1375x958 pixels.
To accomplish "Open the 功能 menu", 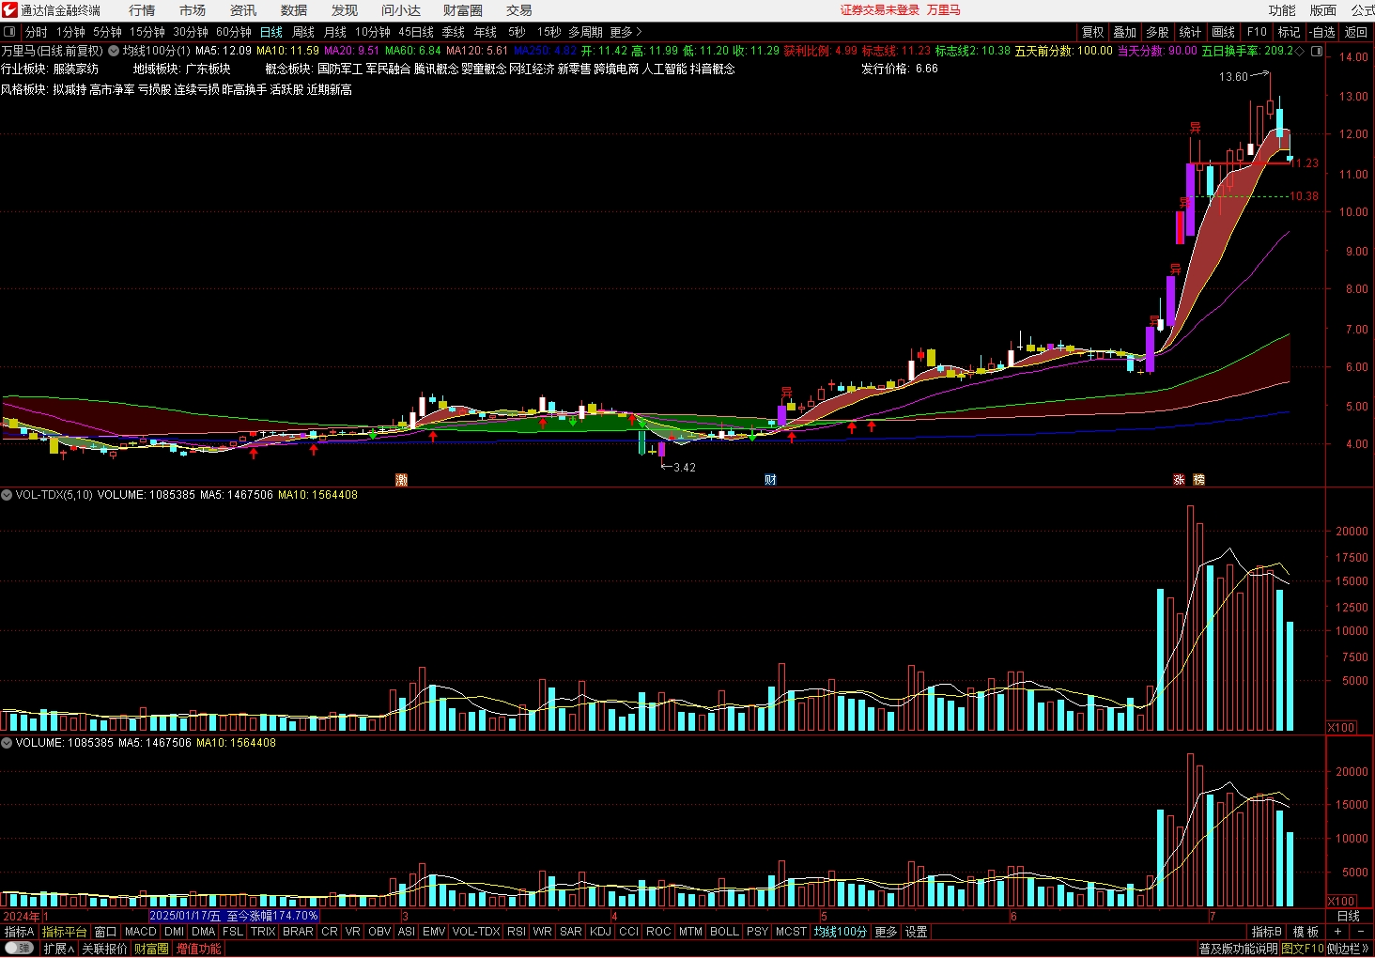I will pos(1282,10).
